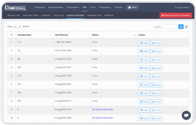Screen dimensions: 196x125
Task: Open Detail for row 8
Action: pyautogui.click(x=144, y=101)
